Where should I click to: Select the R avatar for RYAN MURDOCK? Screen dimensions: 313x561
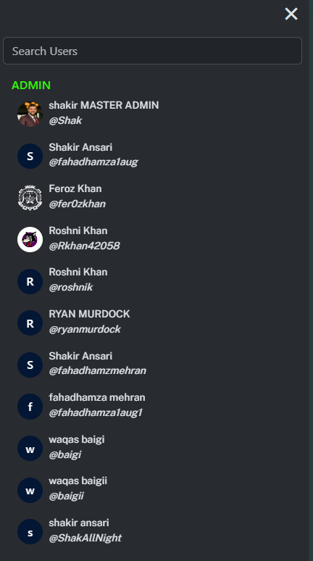(x=30, y=323)
